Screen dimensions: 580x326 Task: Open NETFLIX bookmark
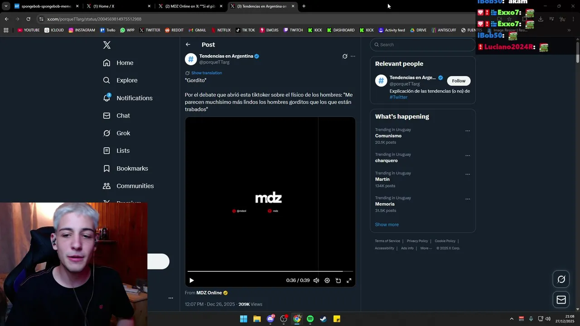[x=221, y=30]
